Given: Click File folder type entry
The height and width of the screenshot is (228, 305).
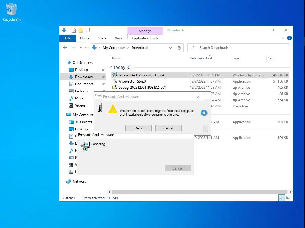Looking at the screenshot, I should pyautogui.click(x=240, y=106).
